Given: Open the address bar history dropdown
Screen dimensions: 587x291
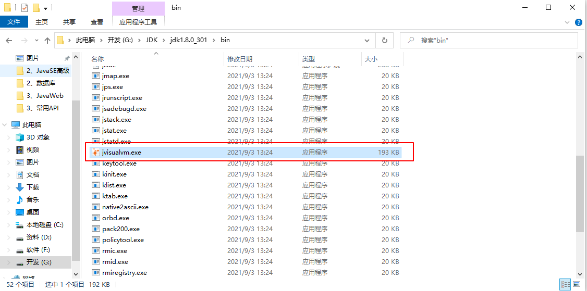Looking at the screenshot, I should coord(368,40).
